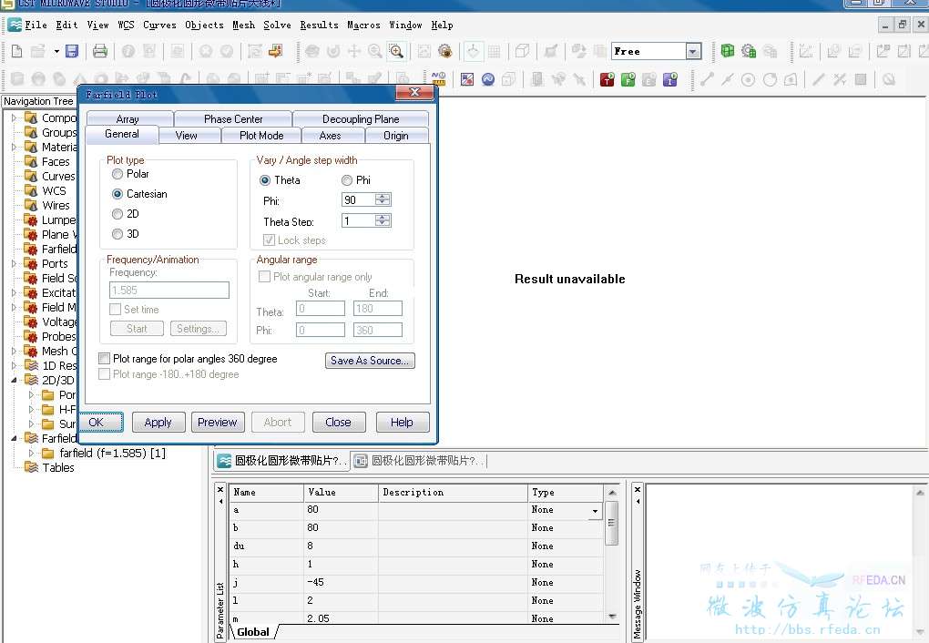Select the WCS item in navigation tree
This screenshot has height=643, width=929.
(x=54, y=191)
